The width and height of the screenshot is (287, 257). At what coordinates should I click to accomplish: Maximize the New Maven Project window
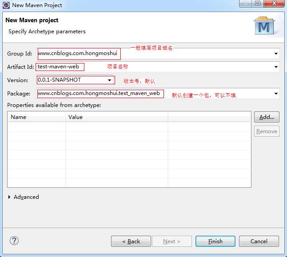point(258,3)
